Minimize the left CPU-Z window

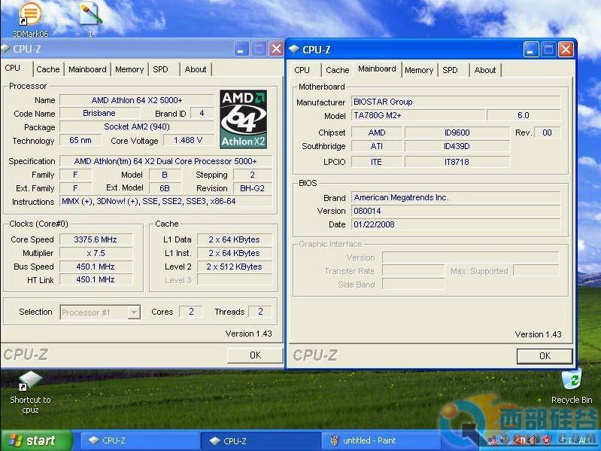[241, 49]
